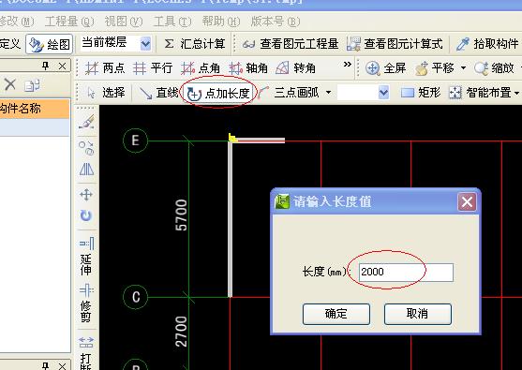This screenshot has height=370, width=522.
Task: Activate the 三点画弧 arc tool
Action: click(290, 93)
